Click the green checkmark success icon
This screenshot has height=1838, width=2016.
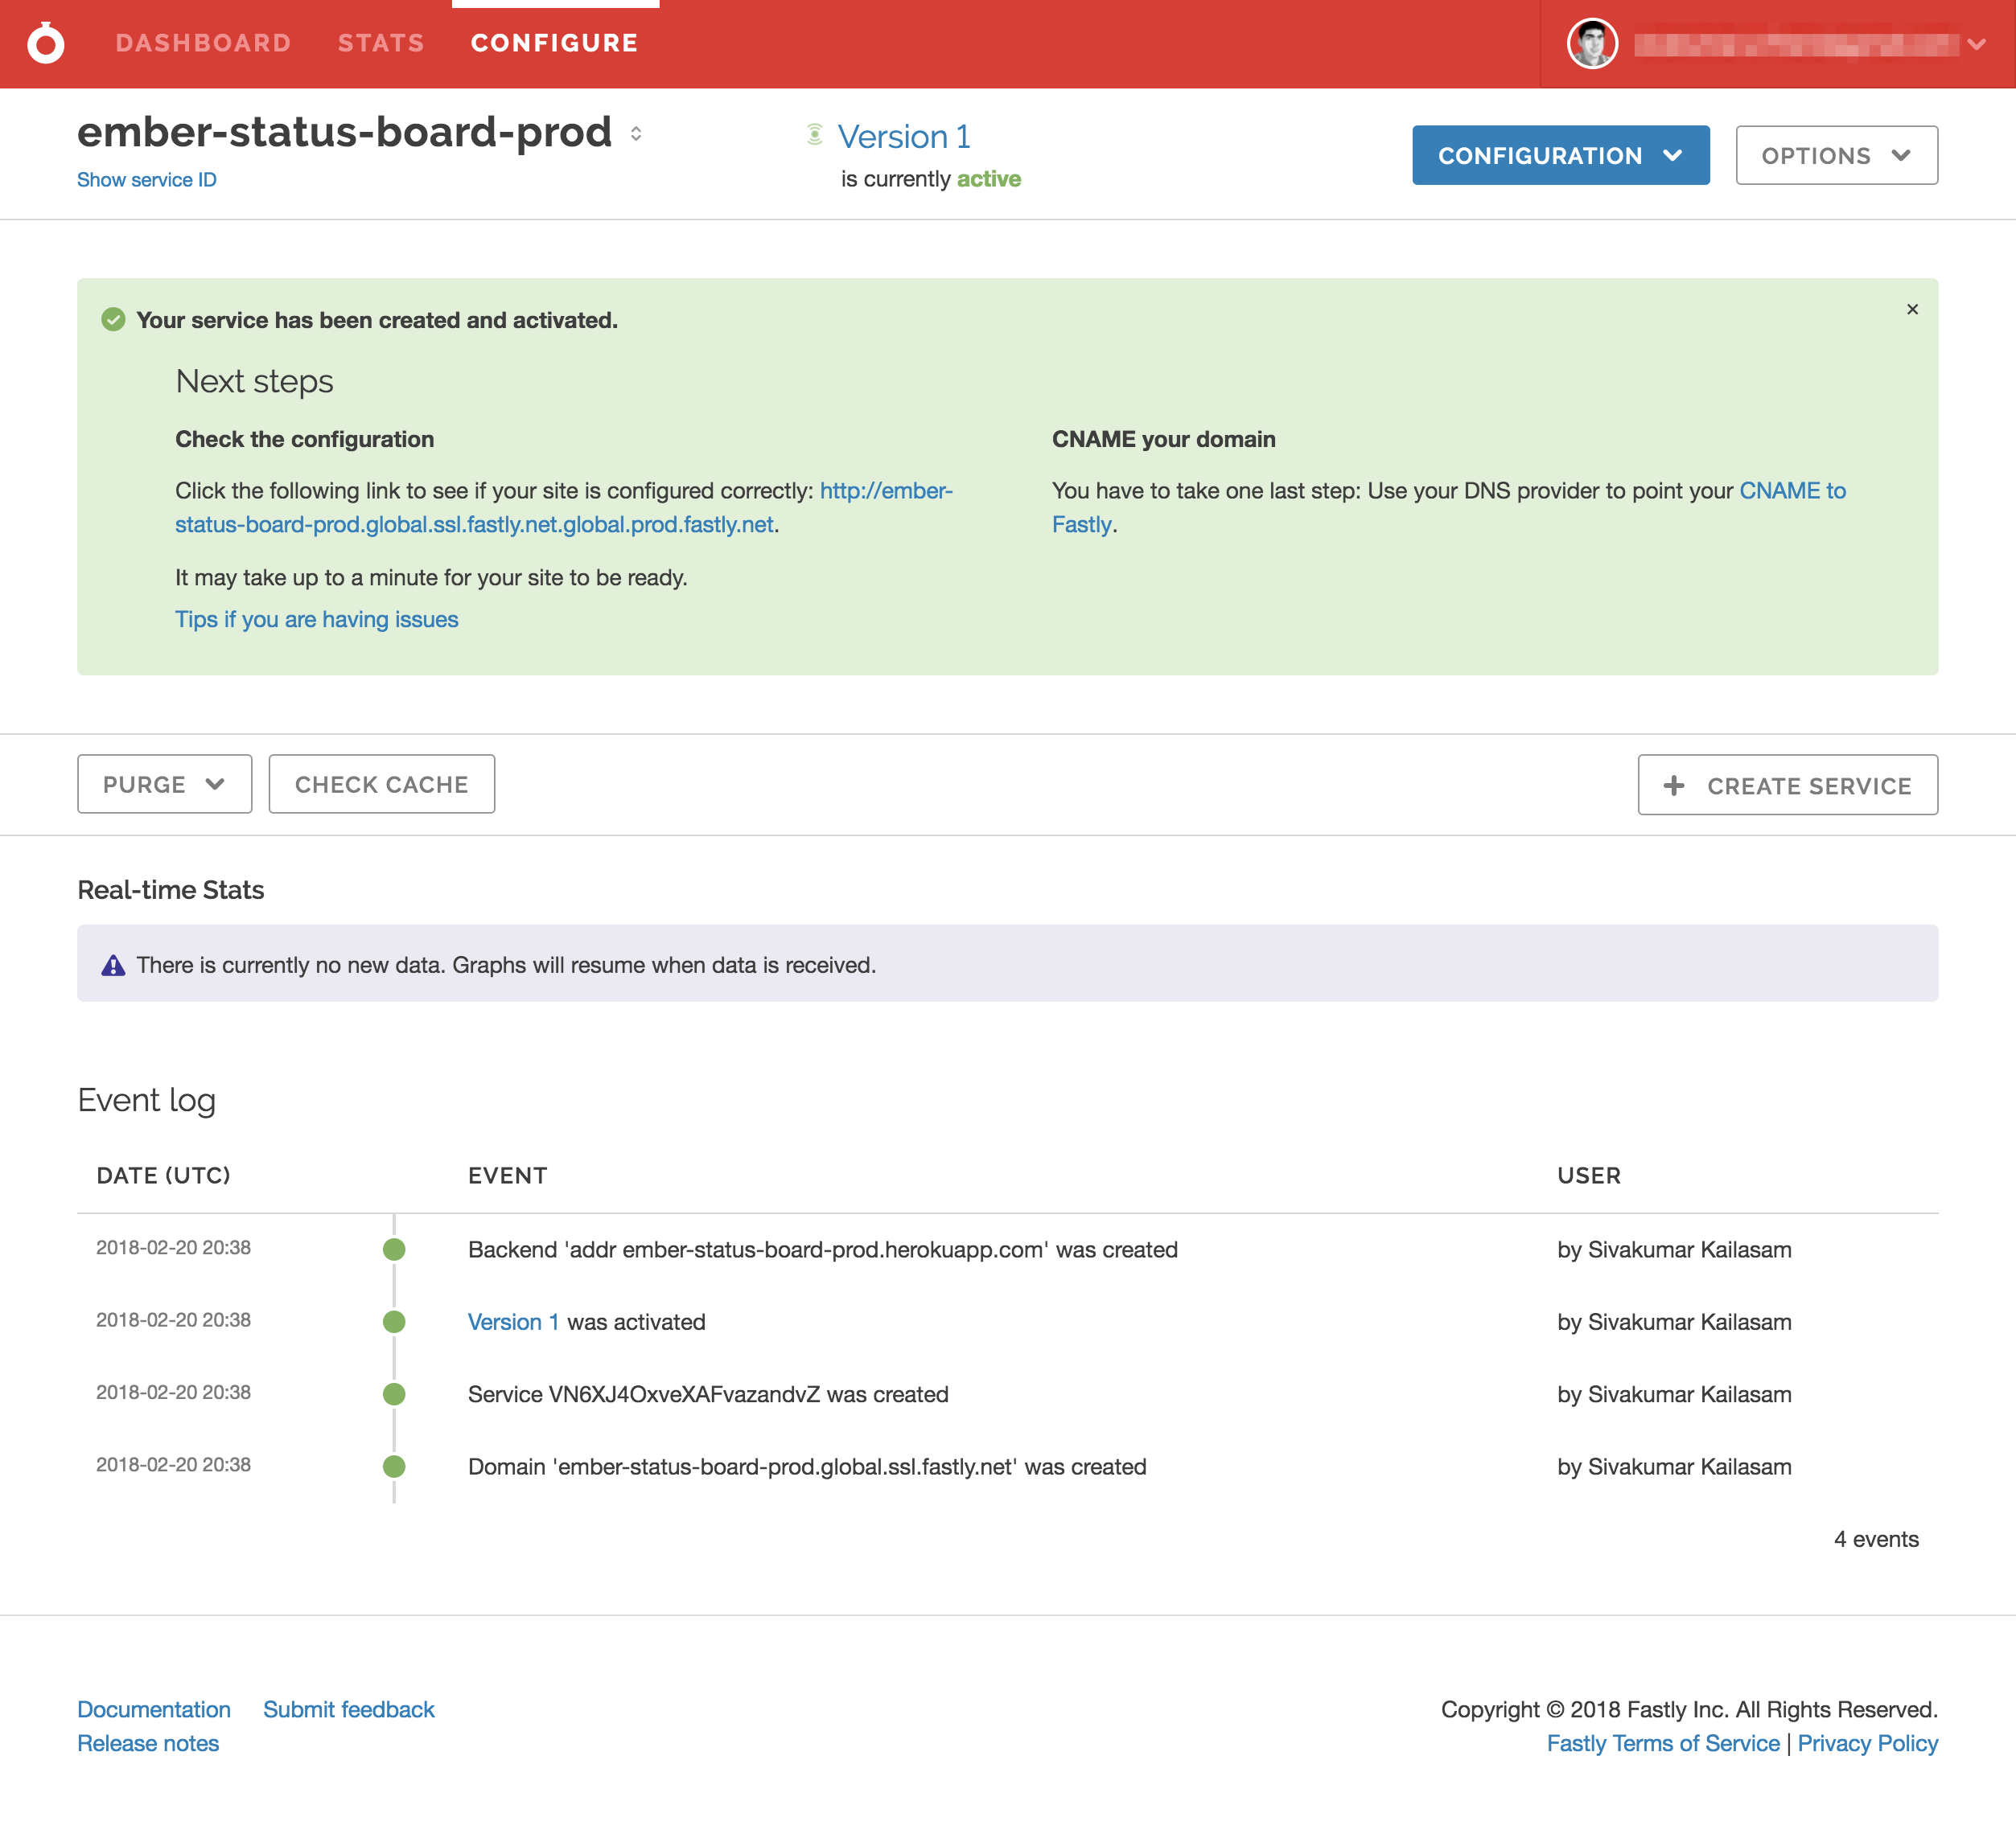113,320
